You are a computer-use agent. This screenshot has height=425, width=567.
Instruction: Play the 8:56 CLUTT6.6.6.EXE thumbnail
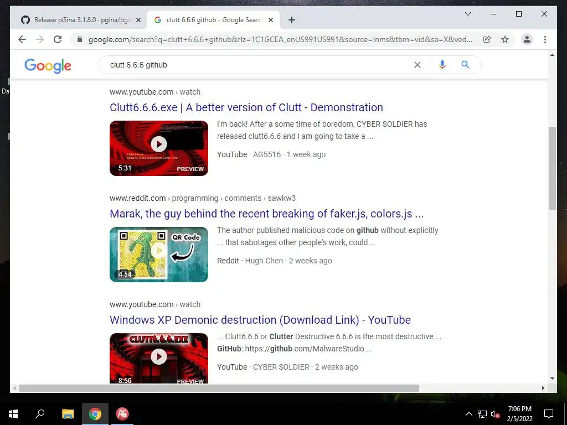click(x=159, y=358)
